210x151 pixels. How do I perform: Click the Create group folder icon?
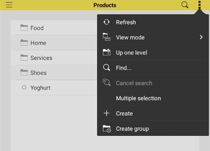[107, 129]
